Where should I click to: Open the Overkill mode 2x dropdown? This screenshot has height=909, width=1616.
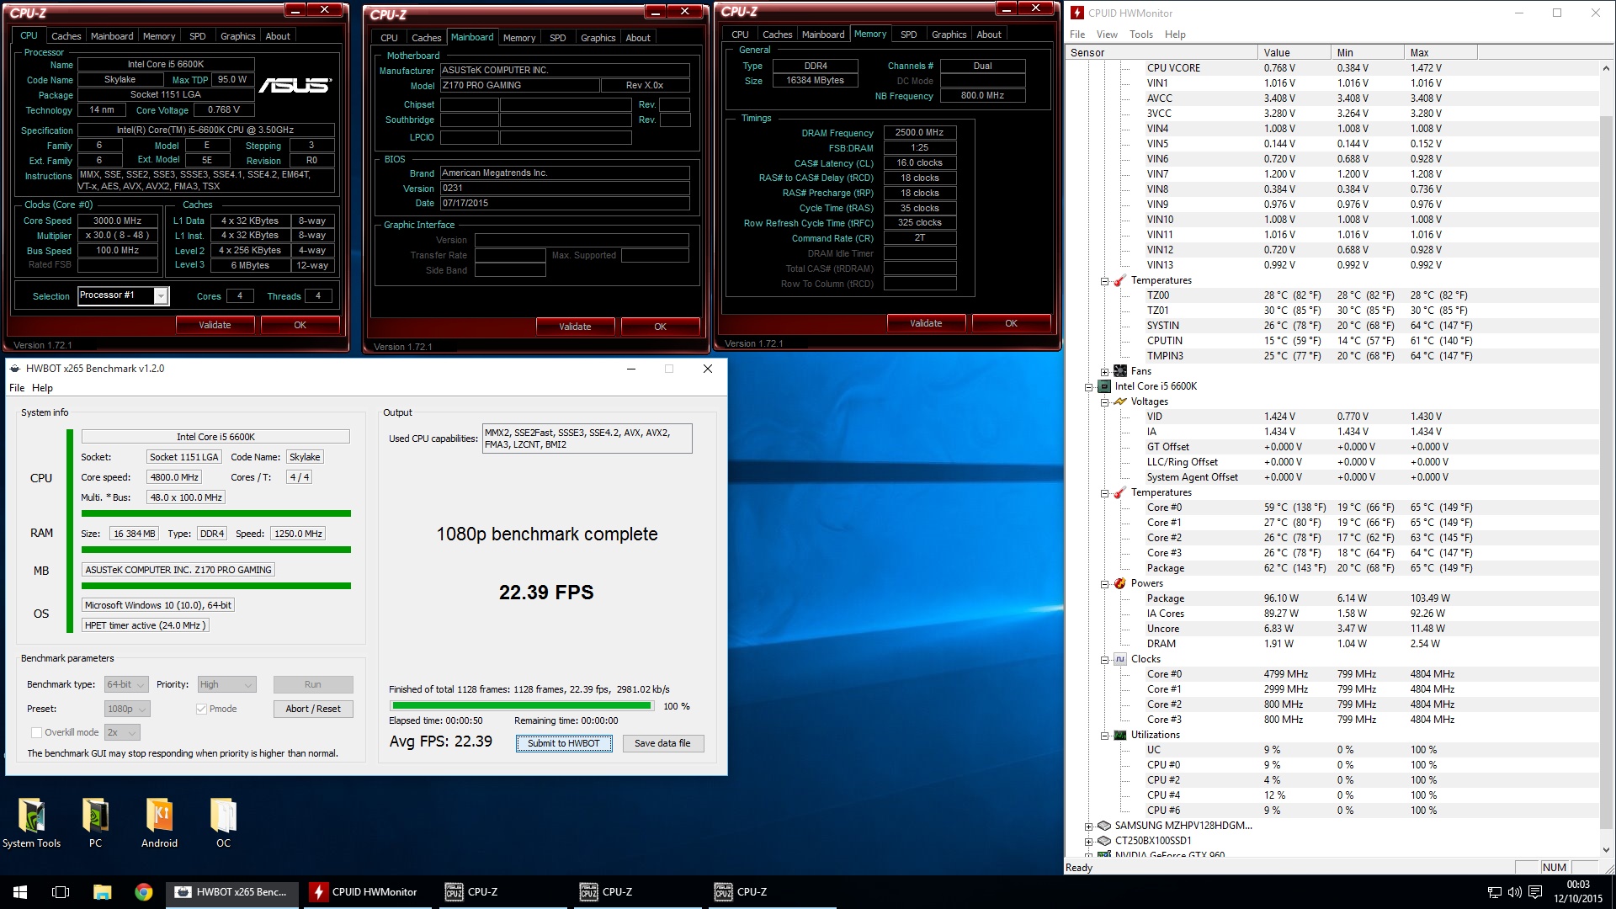[x=122, y=732]
